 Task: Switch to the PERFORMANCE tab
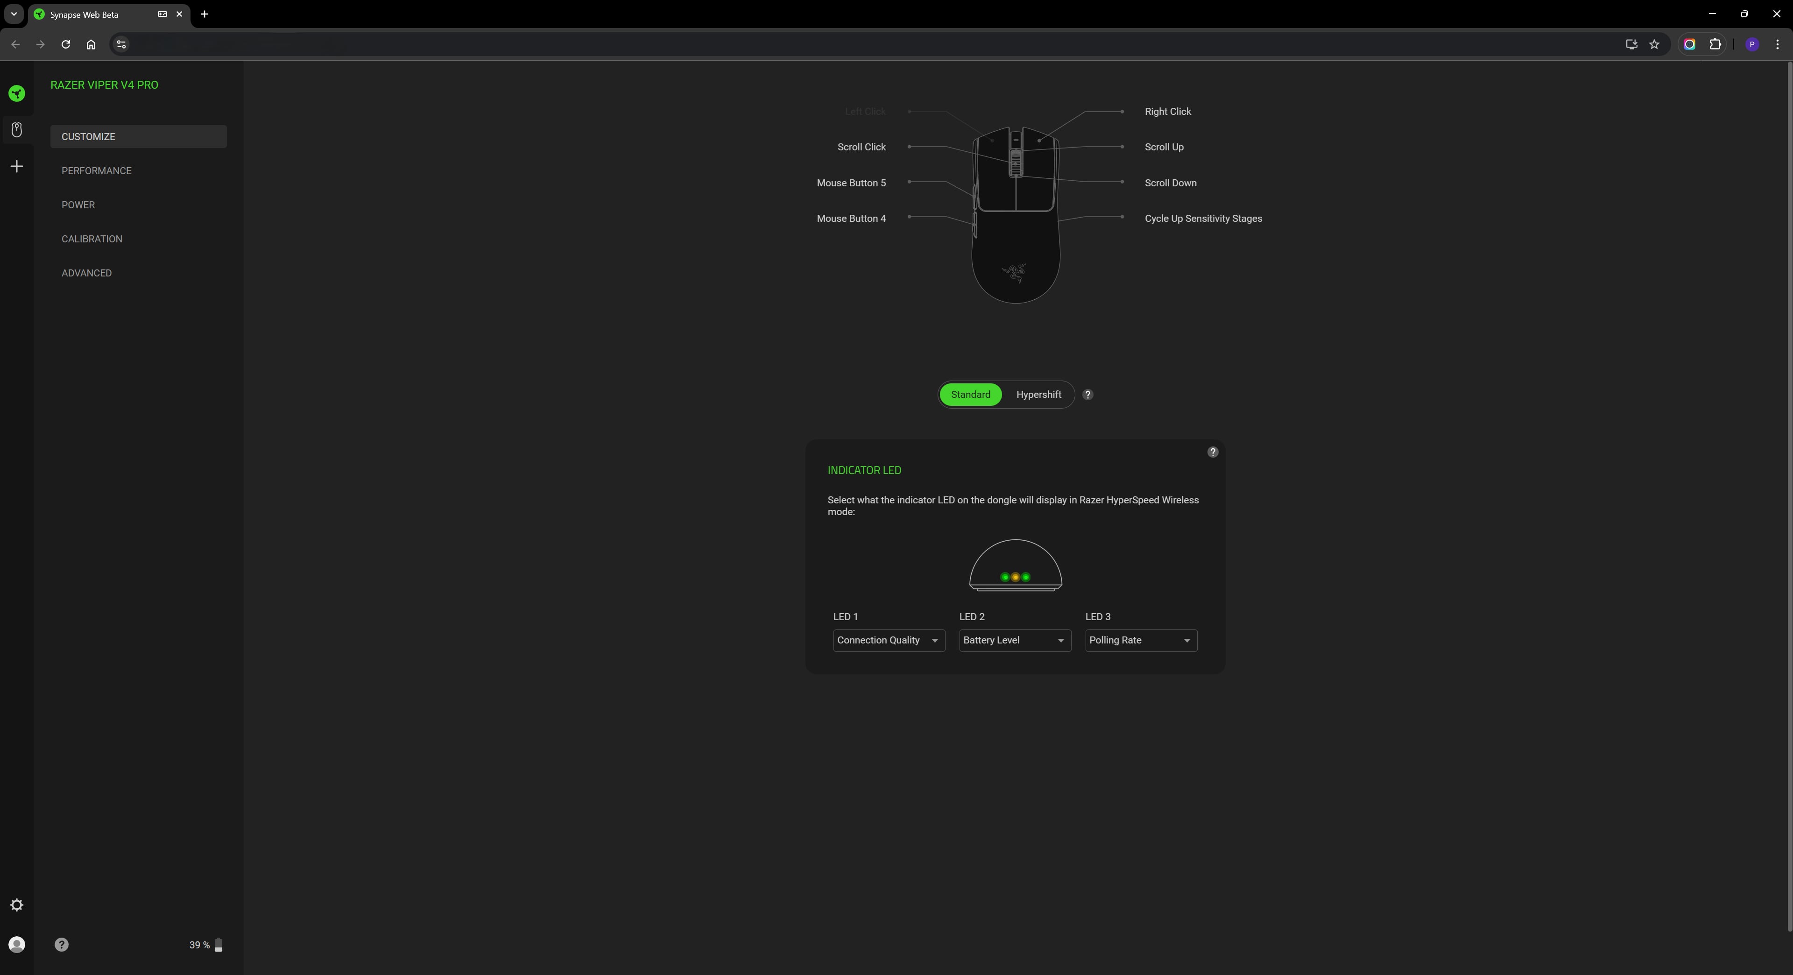96,170
